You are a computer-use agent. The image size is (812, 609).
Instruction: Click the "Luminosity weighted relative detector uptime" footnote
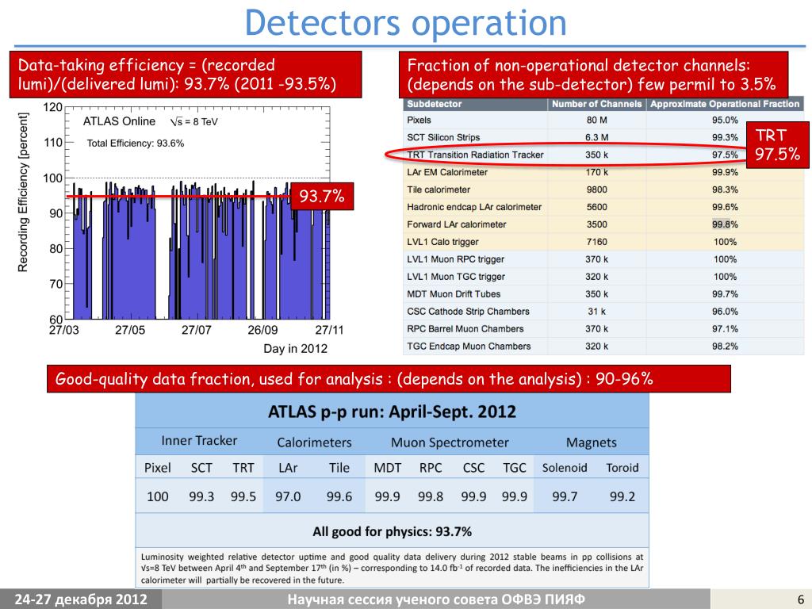pyautogui.click(x=392, y=569)
